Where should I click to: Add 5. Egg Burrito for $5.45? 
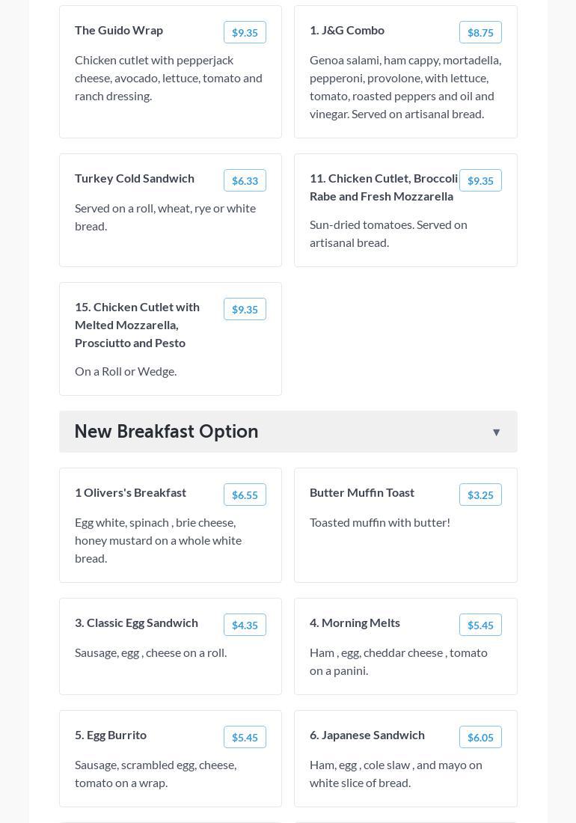[245, 737]
